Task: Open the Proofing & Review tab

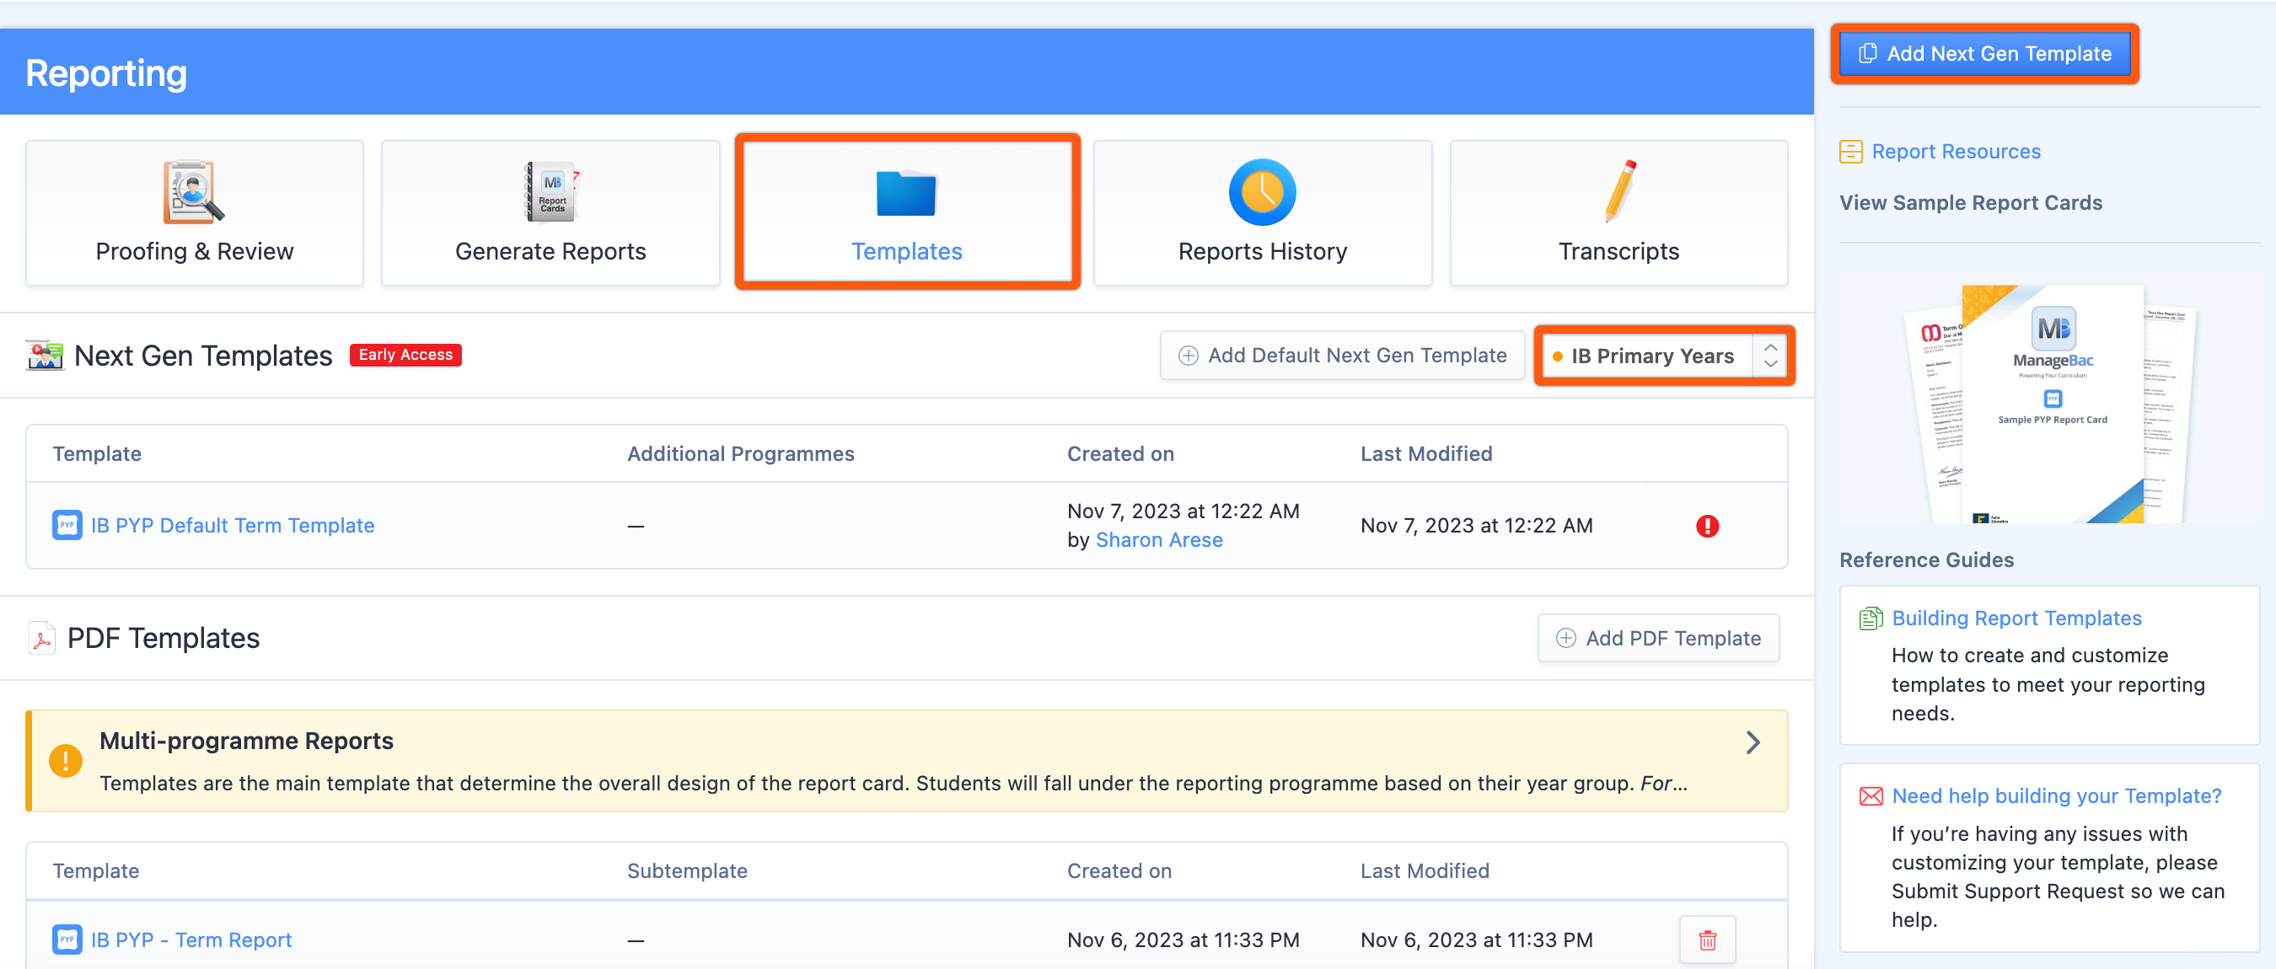Action: click(195, 213)
